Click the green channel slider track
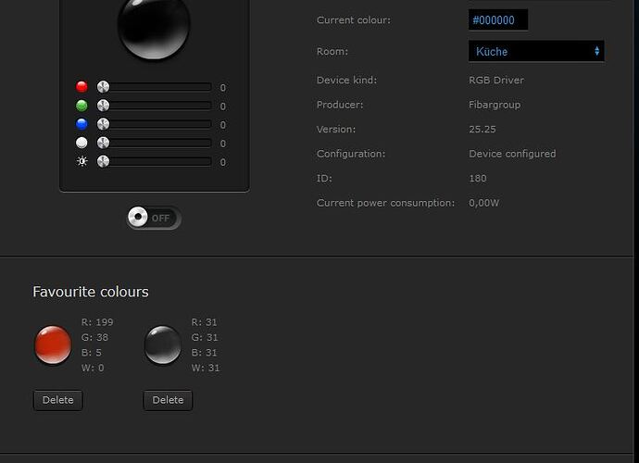This screenshot has width=639, height=463. pyautogui.click(x=159, y=106)
